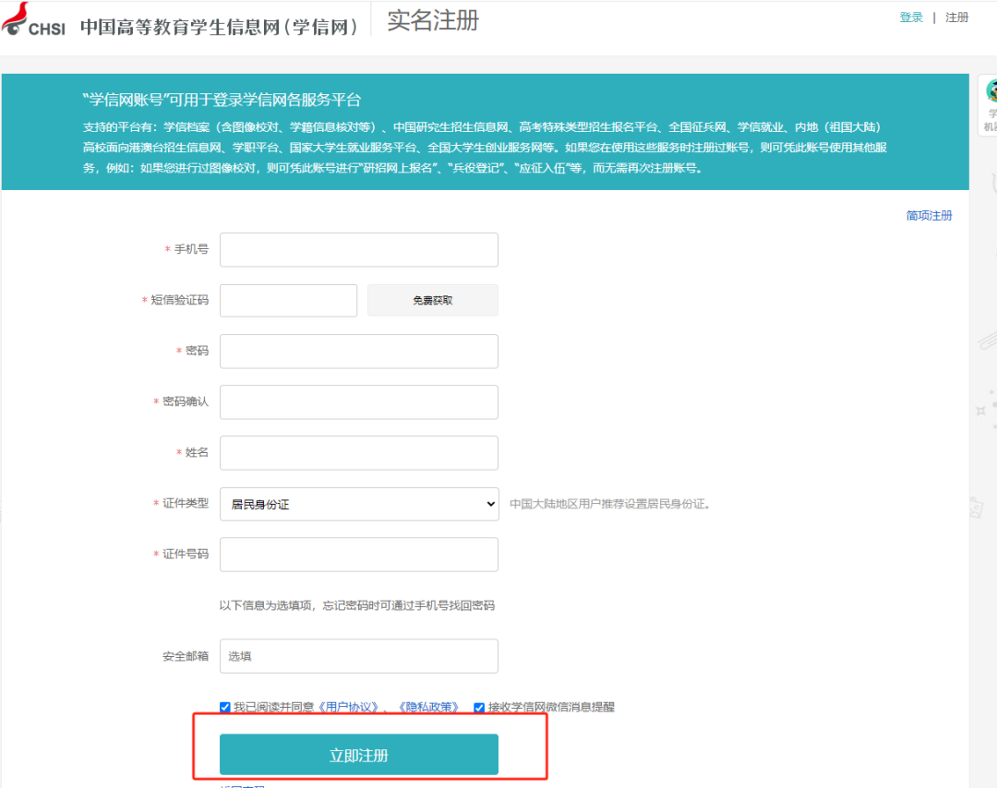
Task: Switch to 简项注册 registration mode
Action: 929,215
